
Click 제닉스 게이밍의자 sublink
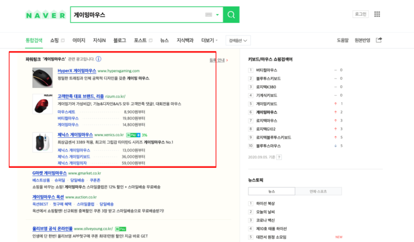(72, 163)
